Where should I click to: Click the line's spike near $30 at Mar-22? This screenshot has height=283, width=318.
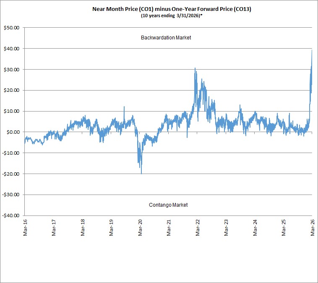click(195, 68)
